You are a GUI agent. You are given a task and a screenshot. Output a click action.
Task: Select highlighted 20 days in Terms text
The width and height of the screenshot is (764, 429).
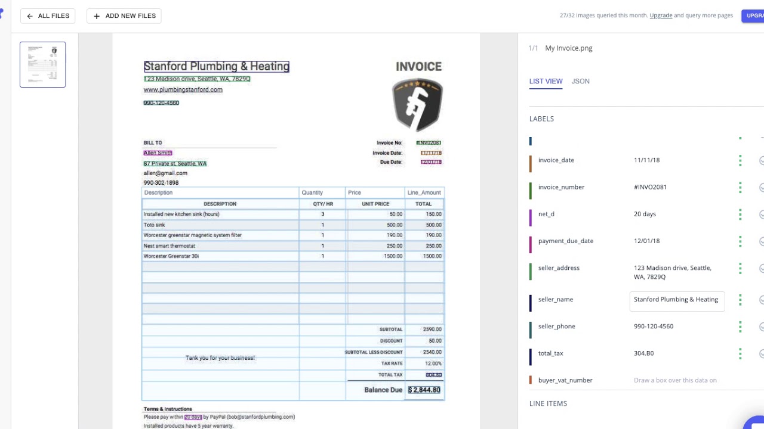[193, 417]
